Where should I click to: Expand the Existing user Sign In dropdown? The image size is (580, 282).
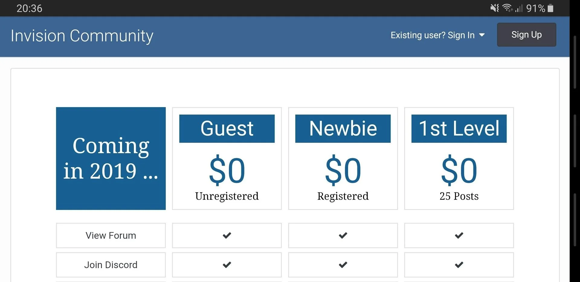click(x=437, y=35)
